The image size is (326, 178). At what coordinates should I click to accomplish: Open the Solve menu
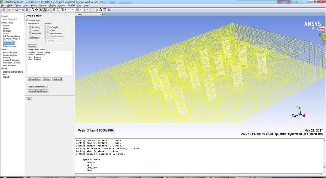click(26, 5)
